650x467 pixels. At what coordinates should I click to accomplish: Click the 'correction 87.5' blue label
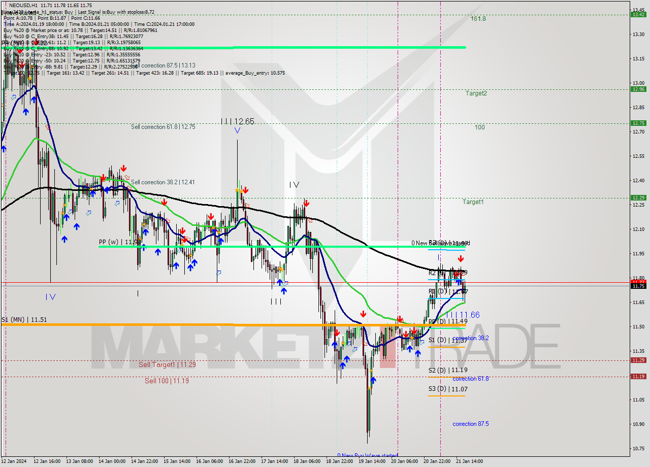(x=471, y=424)
